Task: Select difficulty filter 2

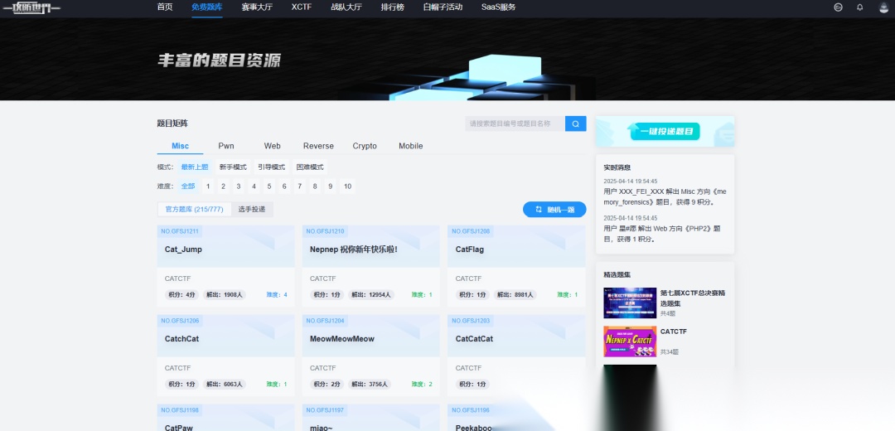Action: click(224, 186)
